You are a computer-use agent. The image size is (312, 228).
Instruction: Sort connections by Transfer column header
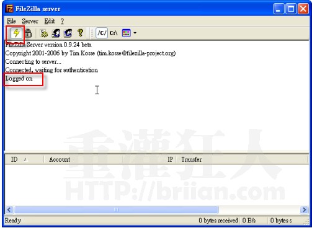(x=242, y=159)
